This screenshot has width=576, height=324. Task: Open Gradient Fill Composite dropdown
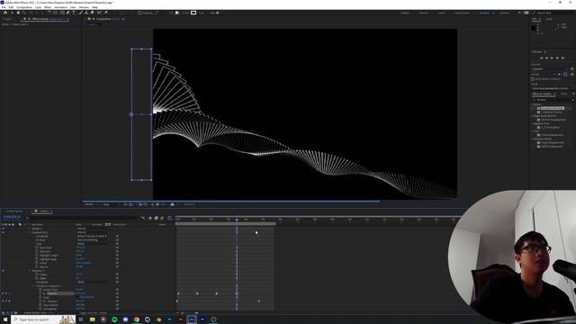point(93,236)
